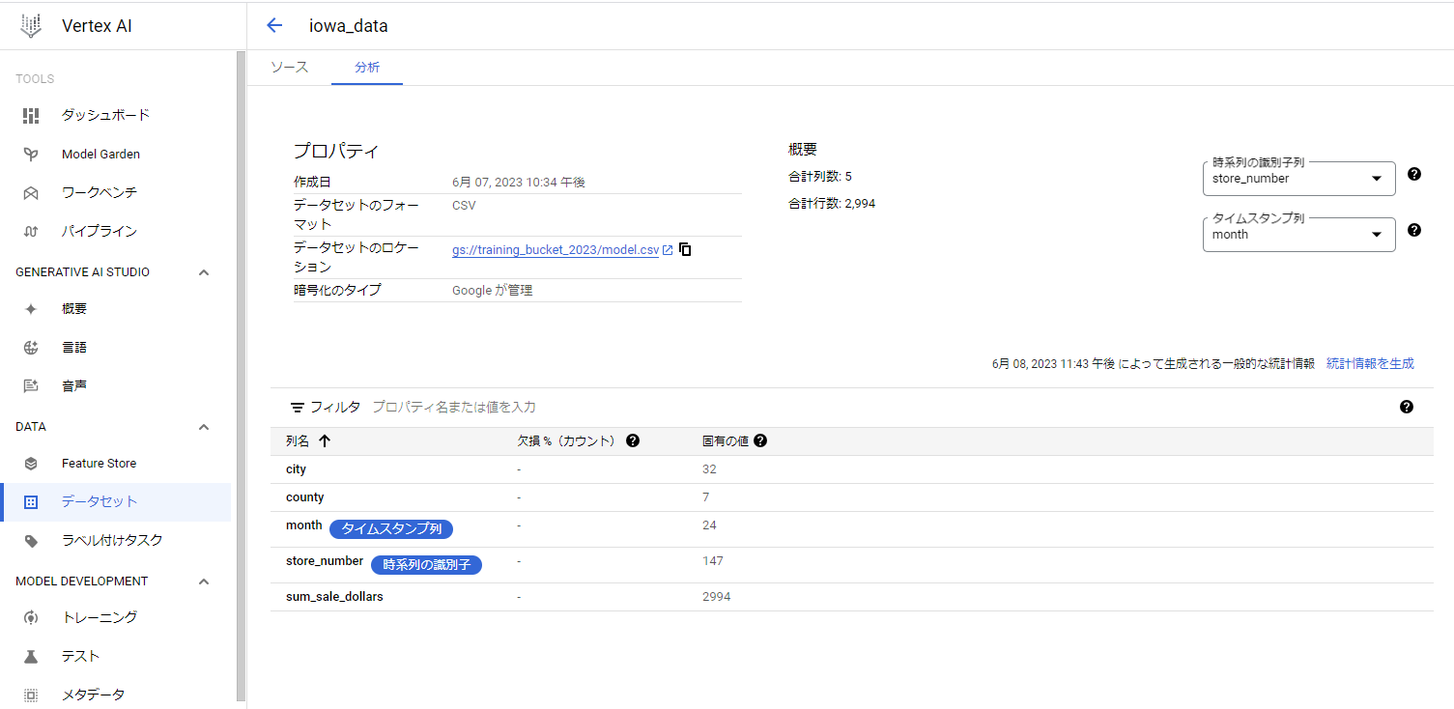Click the テスト flask icon
The height and width of the screenshot is (709, 1454).
[x=31, y=657]
